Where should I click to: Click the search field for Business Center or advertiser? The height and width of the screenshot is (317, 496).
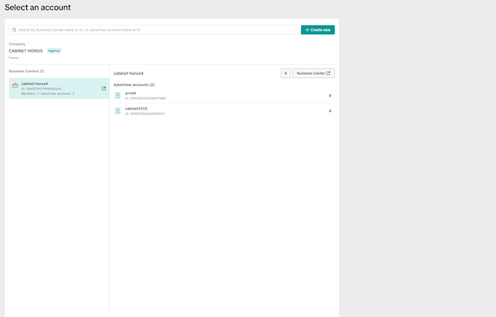point(154,30)
